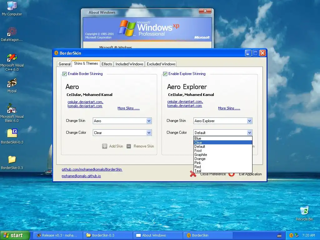Image resolution: width=320 pixels, height=240 pixels.
Task: Select Frost color option
Action: point(223,151)
